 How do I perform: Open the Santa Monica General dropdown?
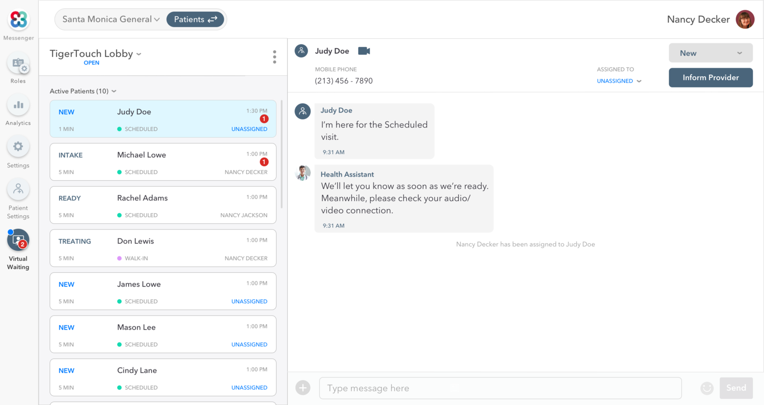pyautogui.click(x=111, y=19)
